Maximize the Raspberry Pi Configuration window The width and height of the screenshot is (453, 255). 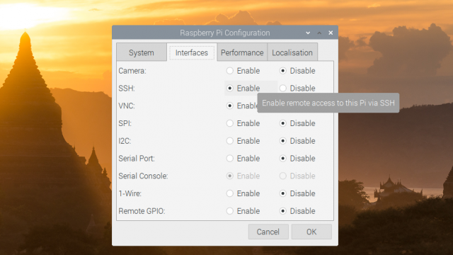(319, 33)
